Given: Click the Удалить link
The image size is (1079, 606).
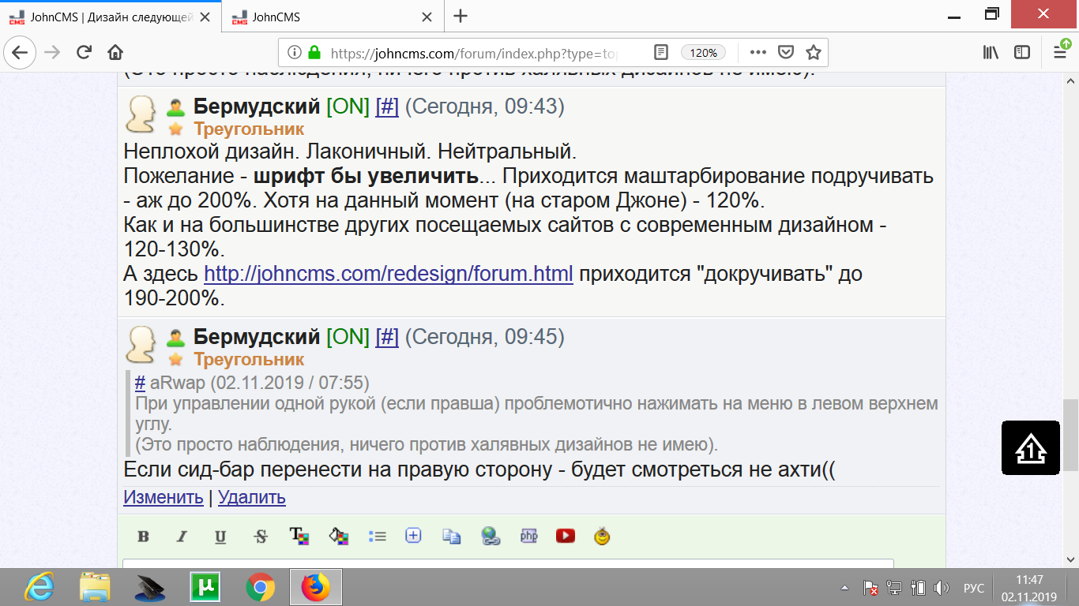Looking at the screenshot, I should click(251, 497).
